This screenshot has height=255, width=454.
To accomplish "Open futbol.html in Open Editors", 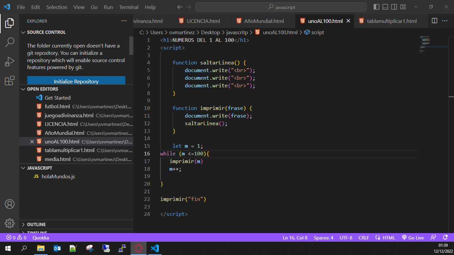I will pyautogui.click(x=76, y=107).
